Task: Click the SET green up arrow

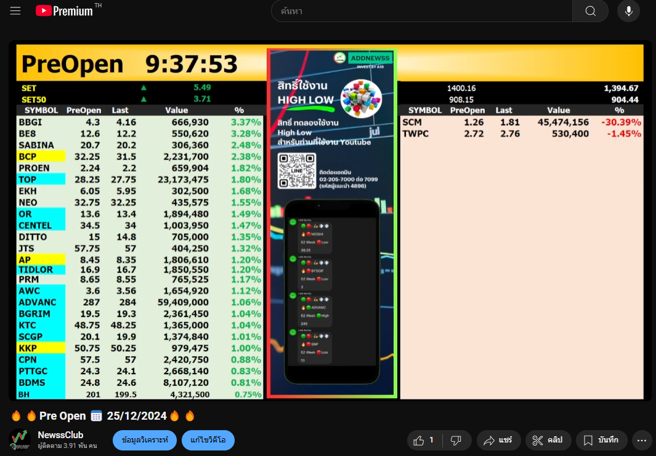Action: pyautogui.click(x=144, y=88)
